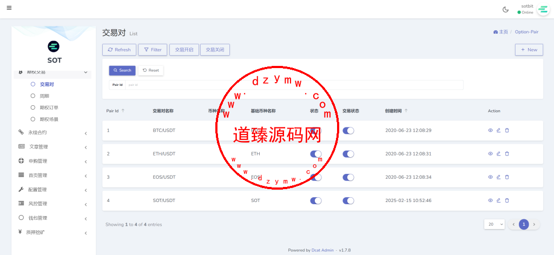Image resolution: width=554 pixels, height=255 pixels.
Task: Open the Dcat Admin footer link
Action: click(x=322, y=250)
